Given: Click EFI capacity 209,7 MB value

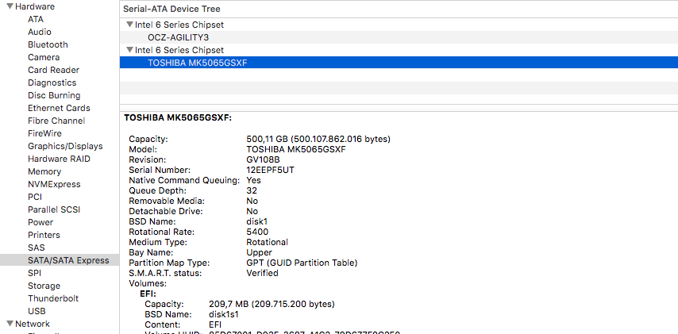Looking at the screenshot, I should click(272, 304).
